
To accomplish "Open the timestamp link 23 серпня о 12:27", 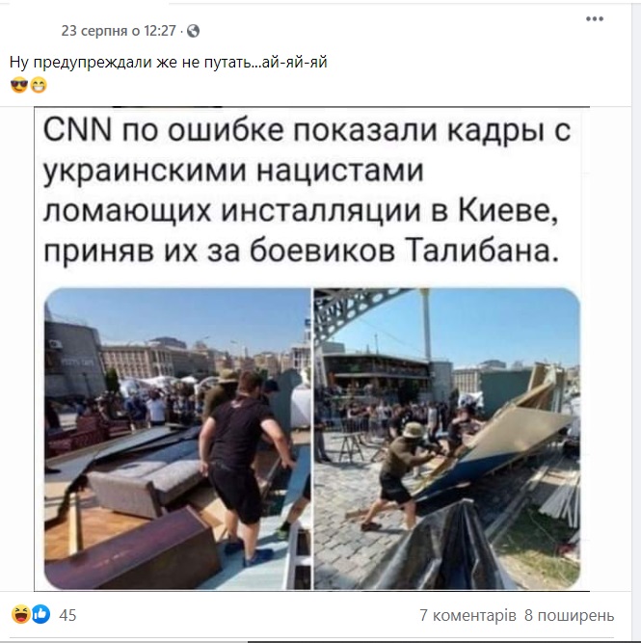I will click(119, 31).
